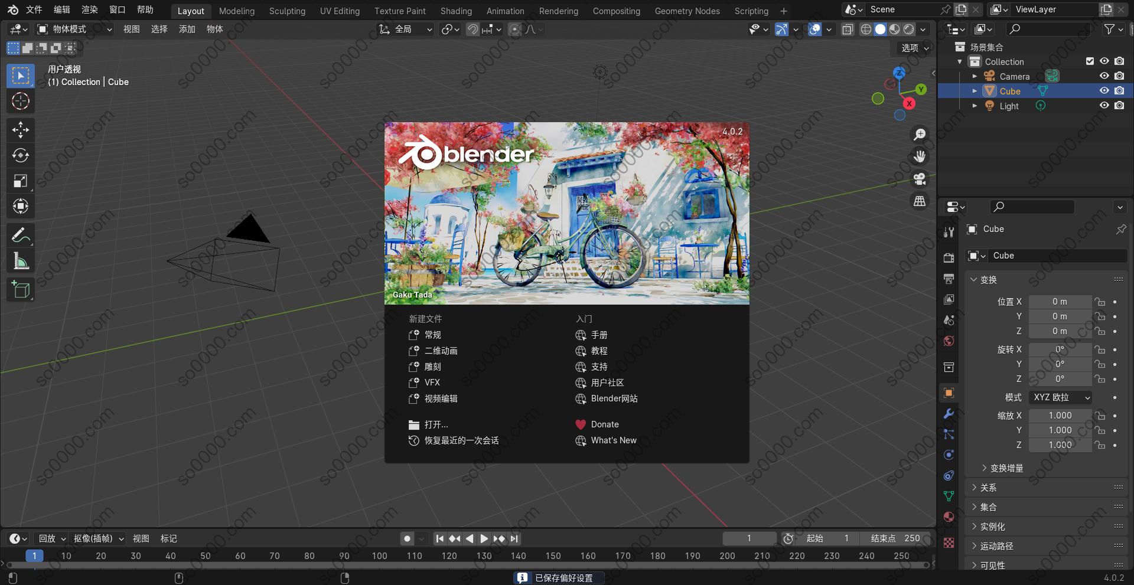Viewport: 1134px width, 585px height.
Task: Open the Output properties tab
Action: tap(949, 279)
